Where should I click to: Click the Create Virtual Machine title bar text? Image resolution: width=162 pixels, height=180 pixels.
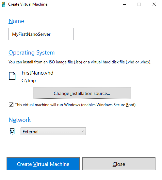coord(28,4)
